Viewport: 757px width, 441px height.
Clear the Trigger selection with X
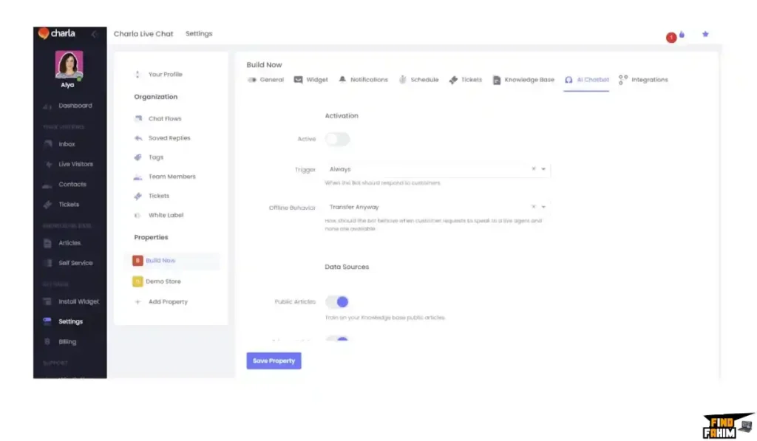[534, 169]
